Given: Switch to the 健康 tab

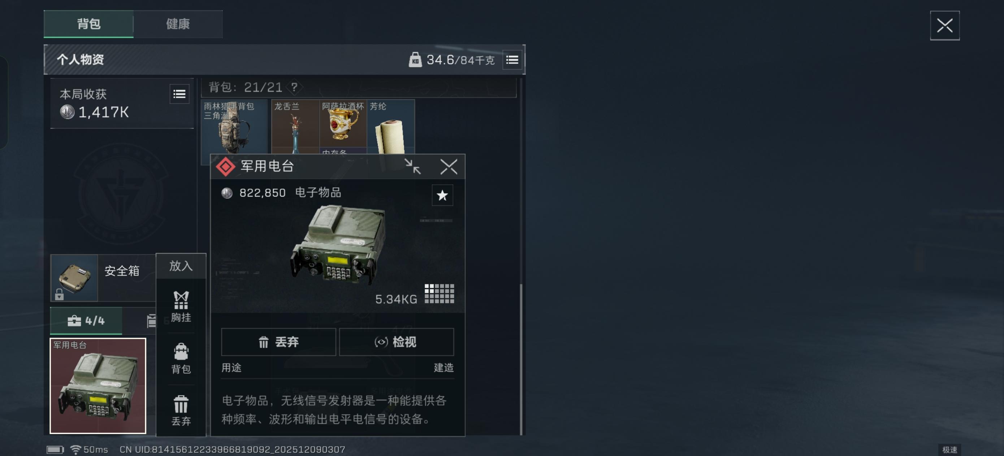Looking at the screenshot, I should point(178,24).
